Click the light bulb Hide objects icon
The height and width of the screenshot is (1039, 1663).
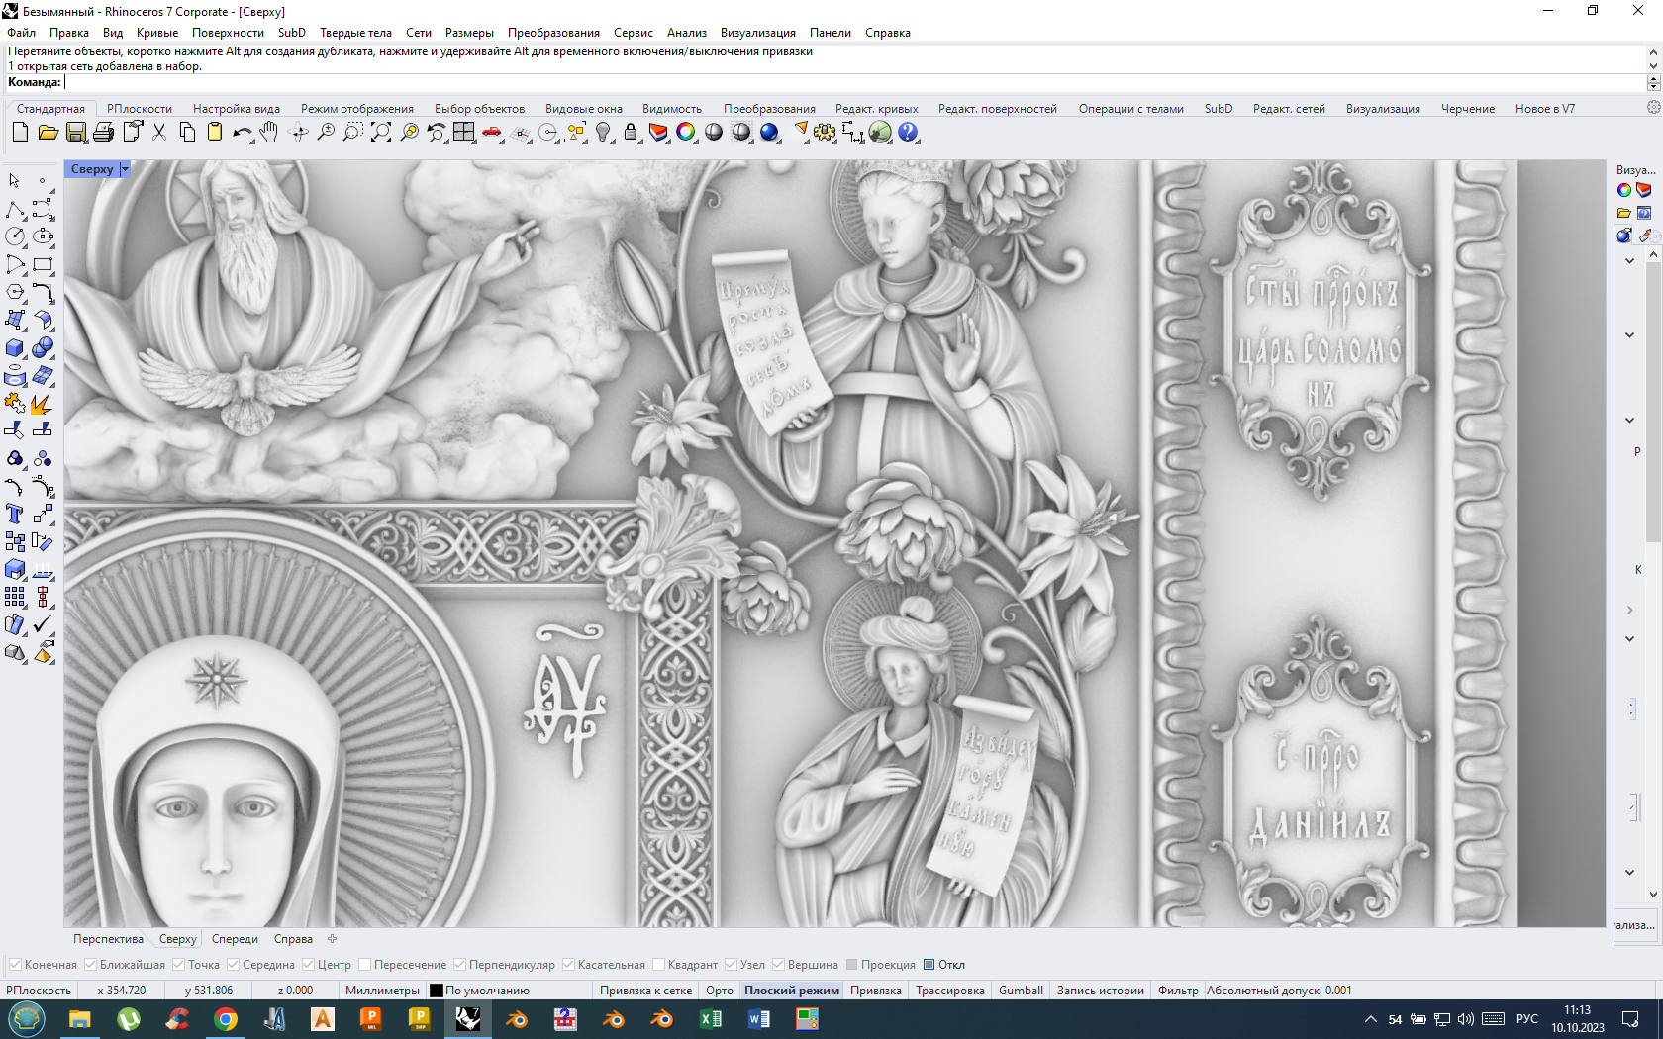[603, 132]
